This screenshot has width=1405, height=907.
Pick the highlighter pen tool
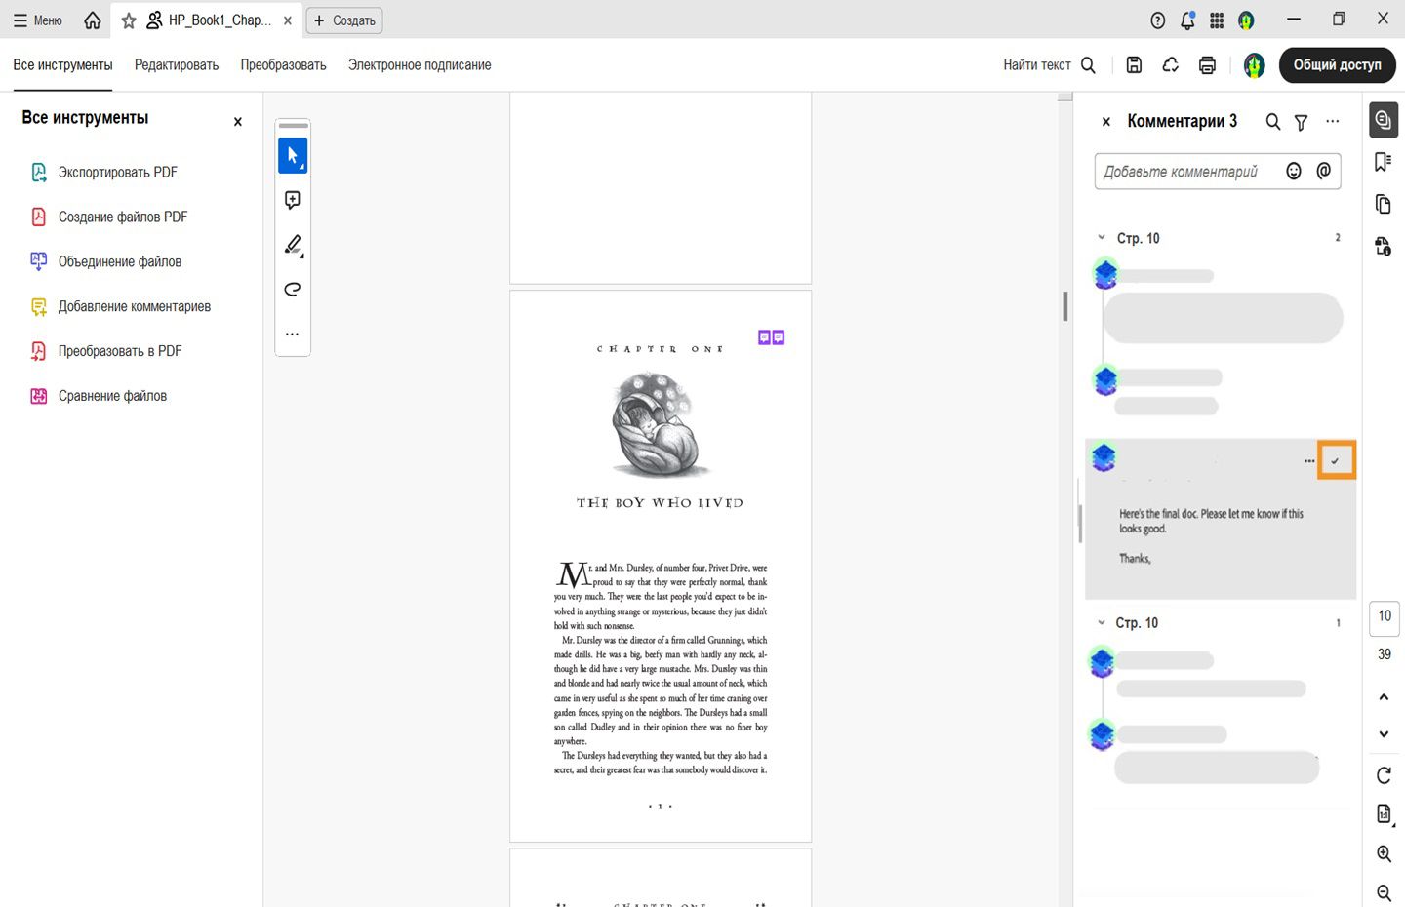tap(293, 245)
